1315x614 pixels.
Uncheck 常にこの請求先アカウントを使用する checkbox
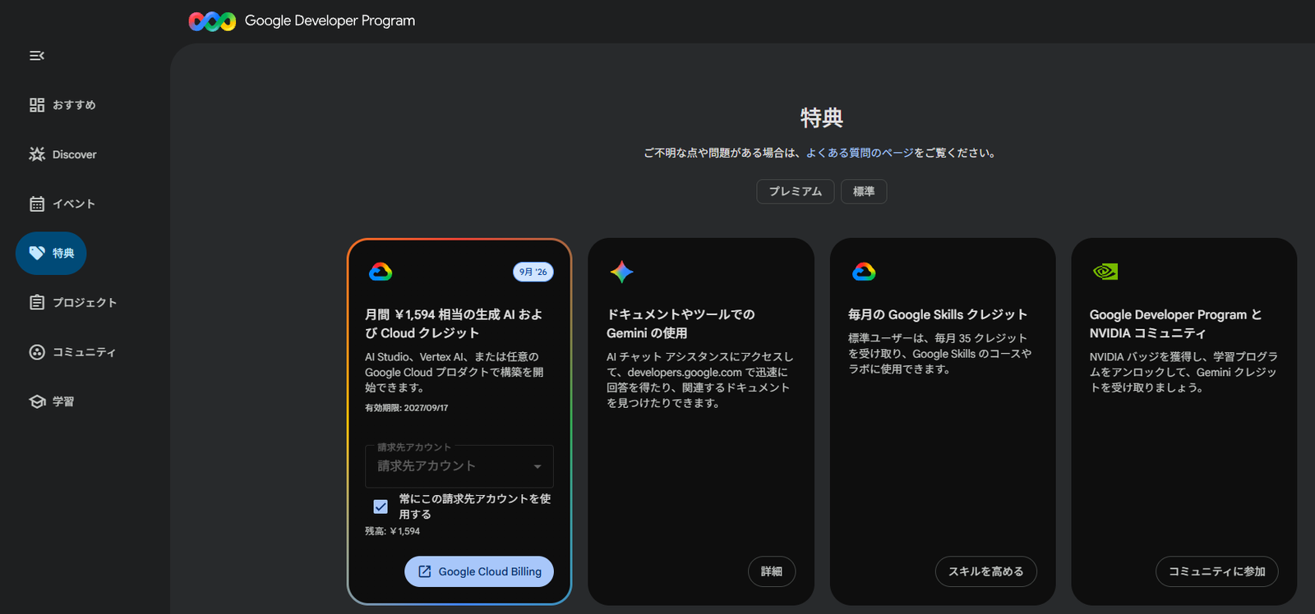[x=381, y=506]
